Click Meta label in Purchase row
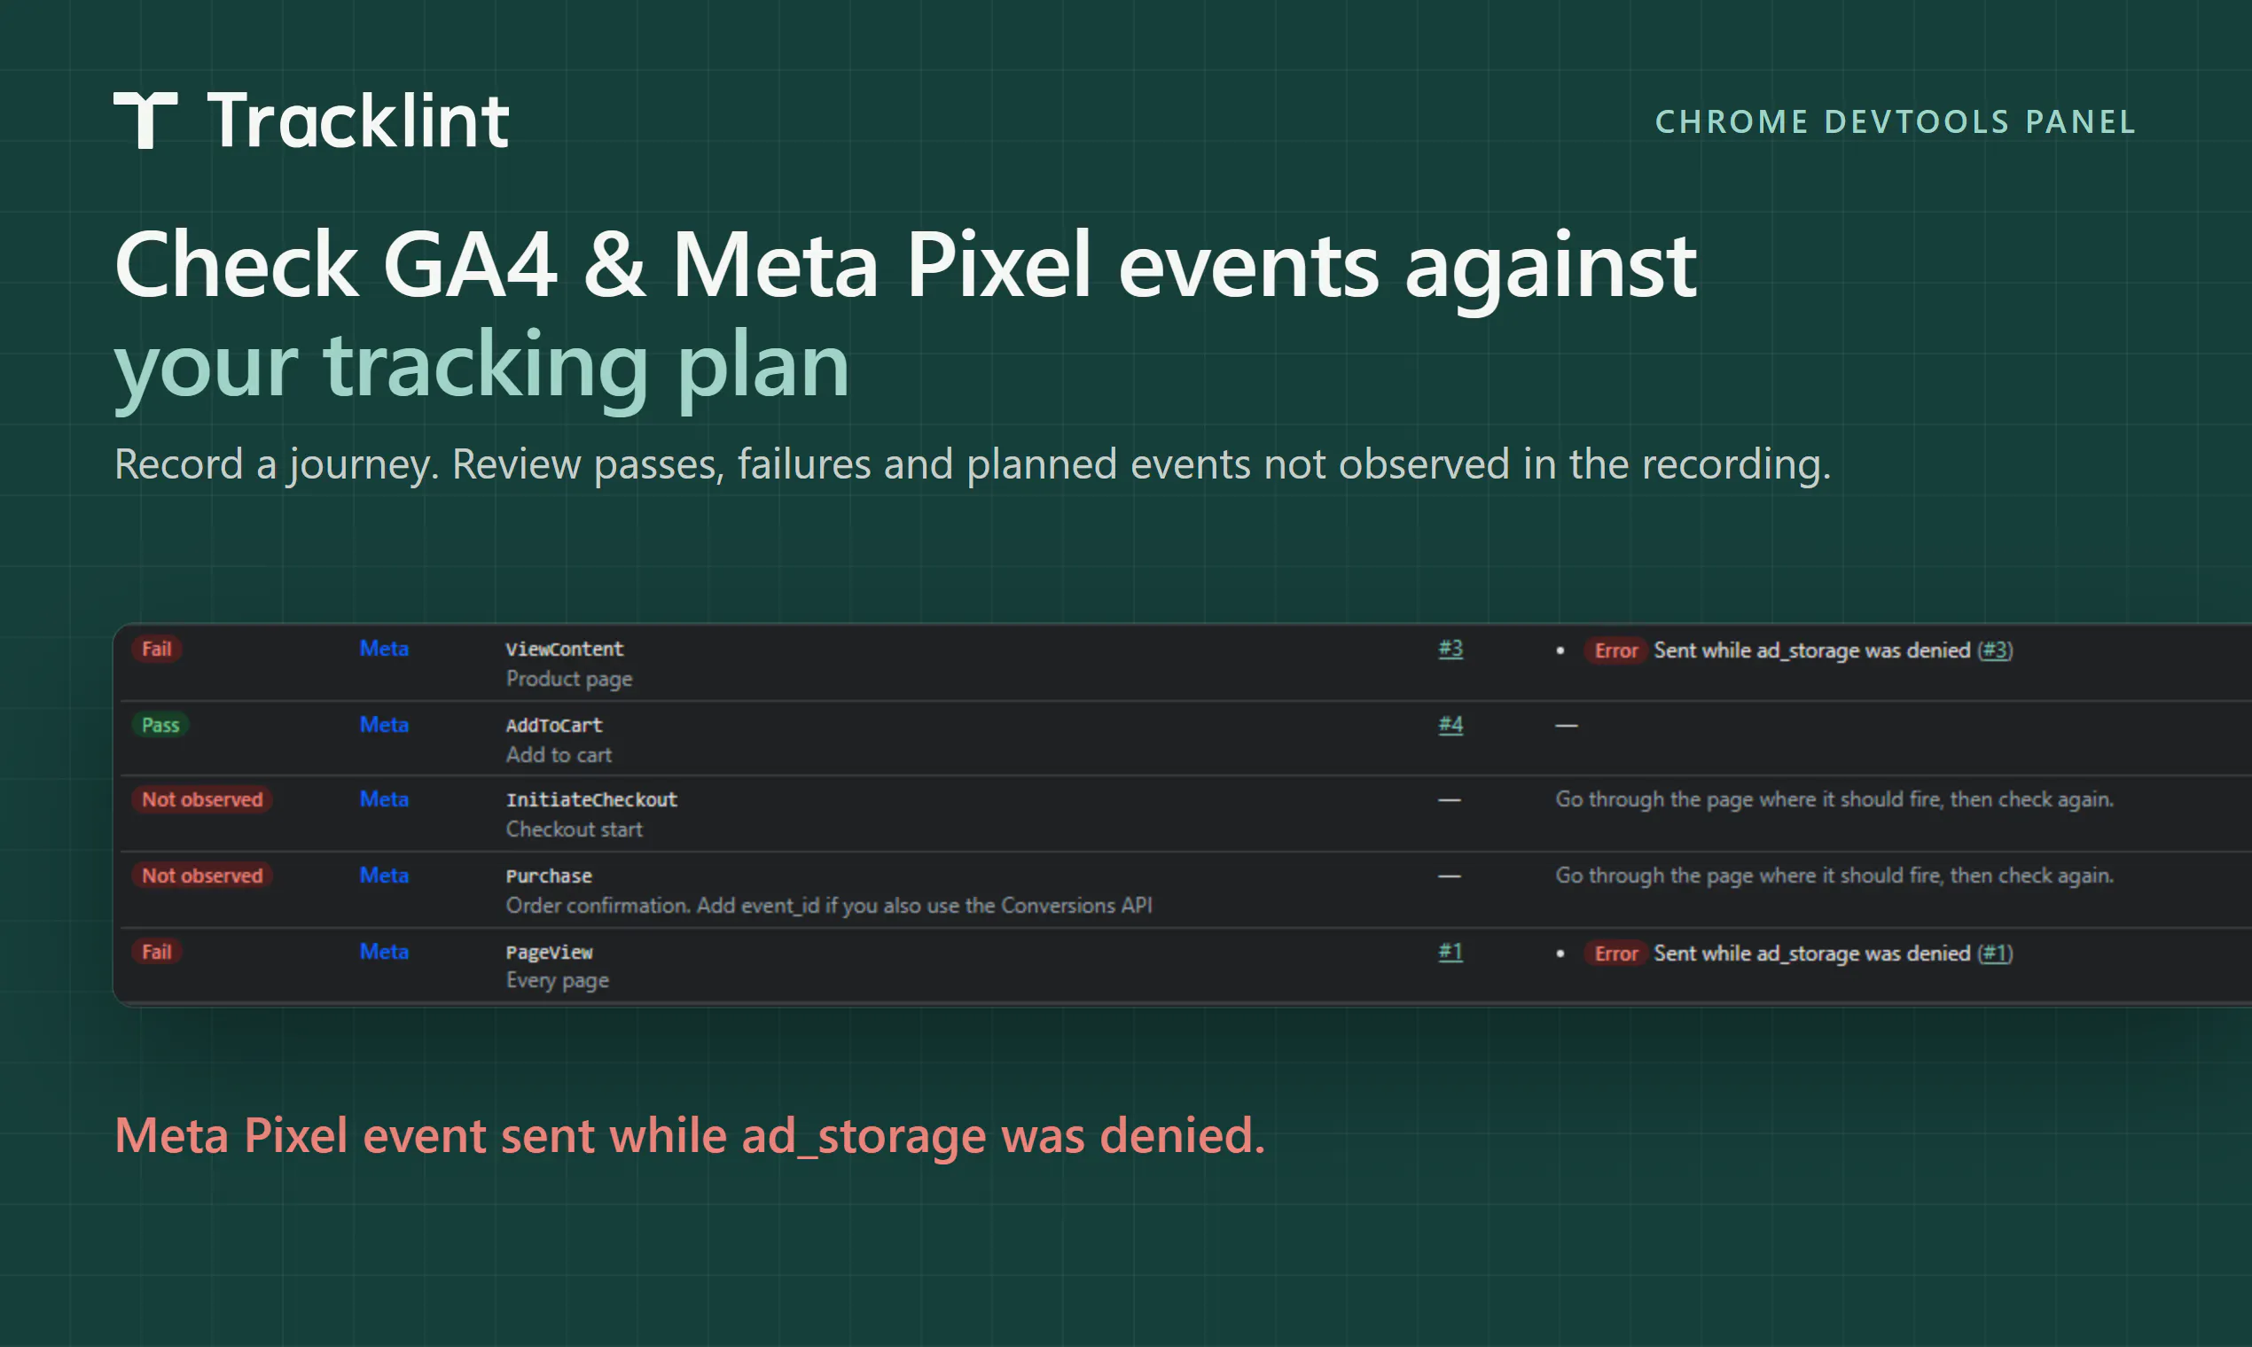Viewport: 2252px width, 1347px height. [x=384, y=876]
